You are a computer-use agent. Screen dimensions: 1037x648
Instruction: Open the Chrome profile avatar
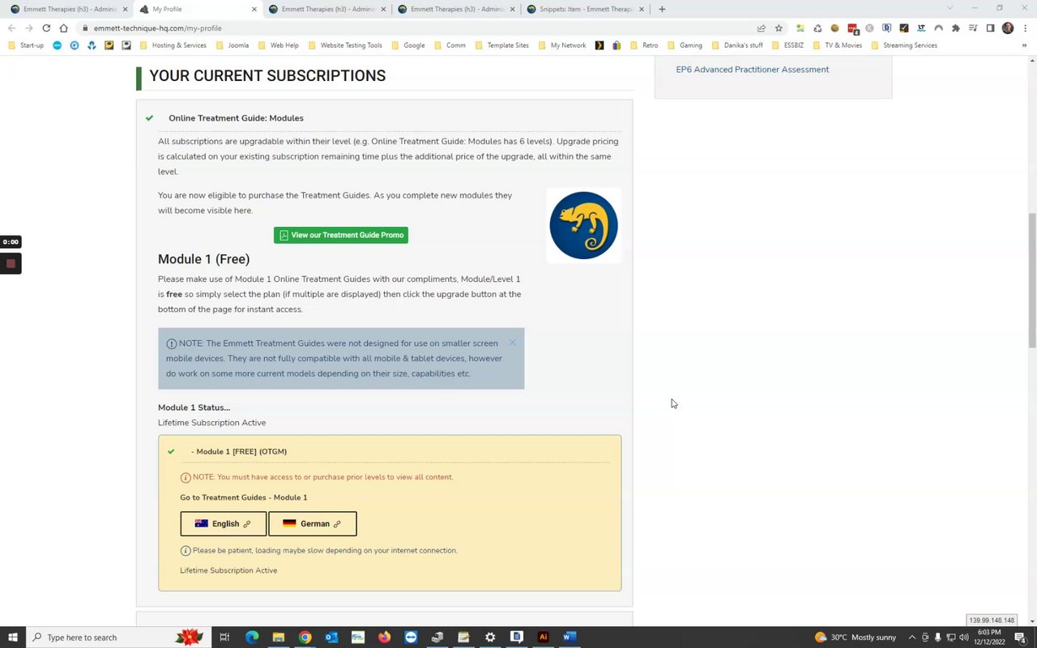(1008, 28)
